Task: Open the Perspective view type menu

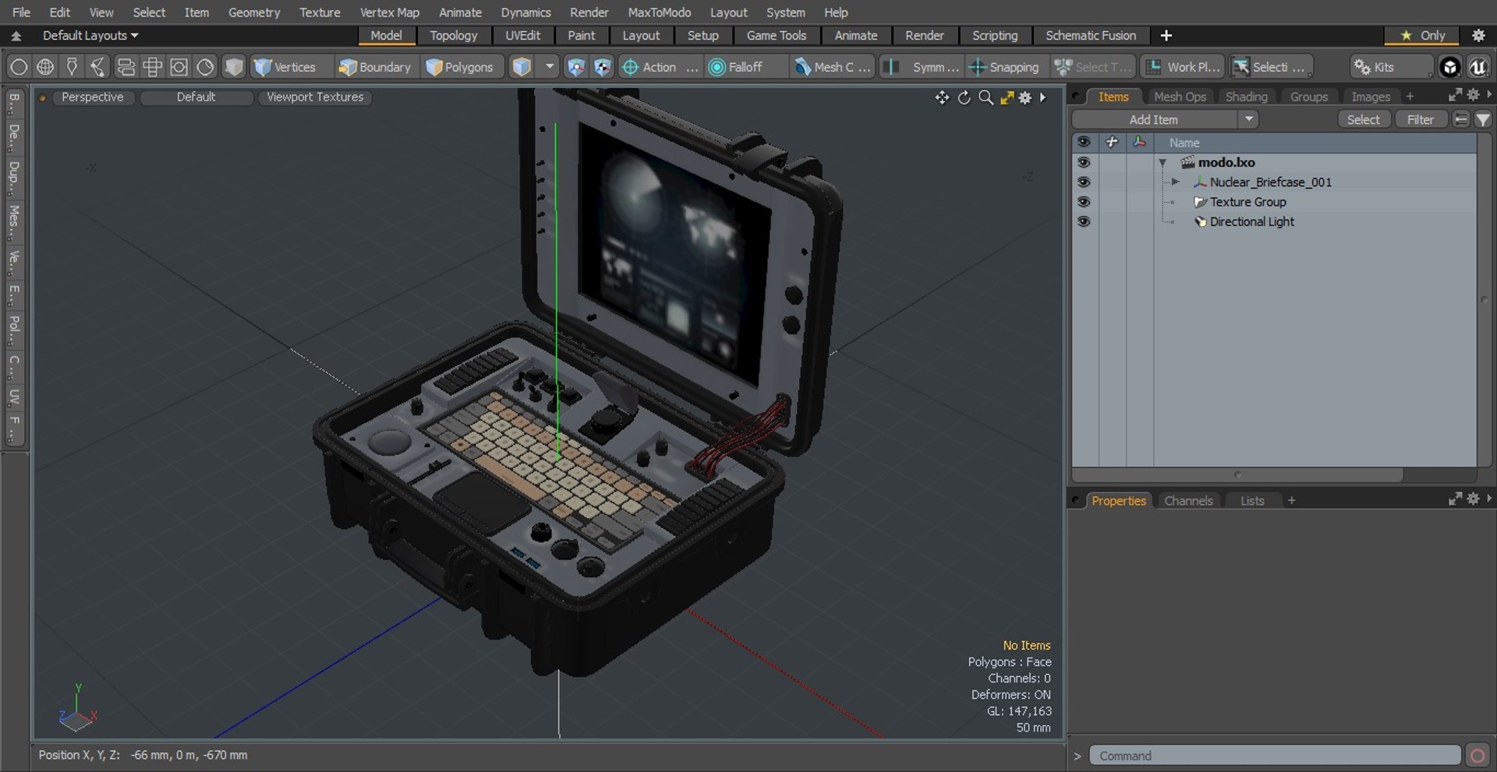Action: pos(93,97)
